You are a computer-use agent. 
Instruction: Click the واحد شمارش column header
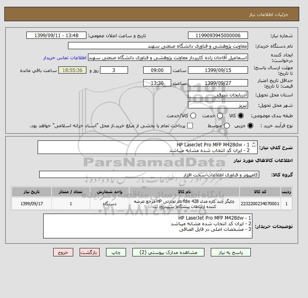pyautogui.click(x=110, y=192)
